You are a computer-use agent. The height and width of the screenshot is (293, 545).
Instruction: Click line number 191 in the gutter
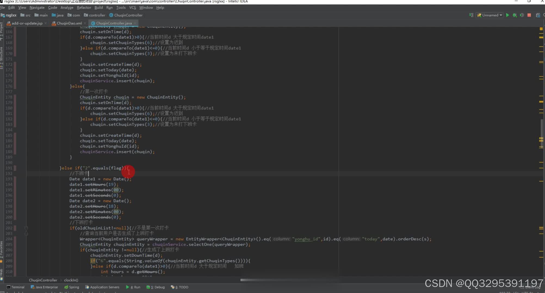[9, 168]
